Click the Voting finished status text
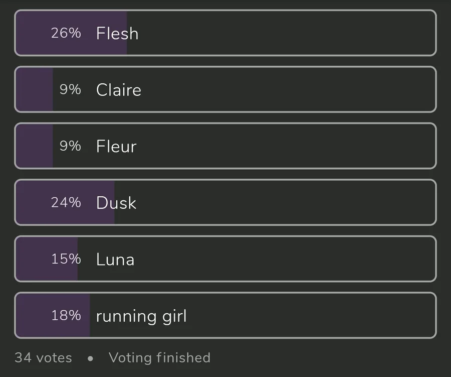 pos(159,358)
